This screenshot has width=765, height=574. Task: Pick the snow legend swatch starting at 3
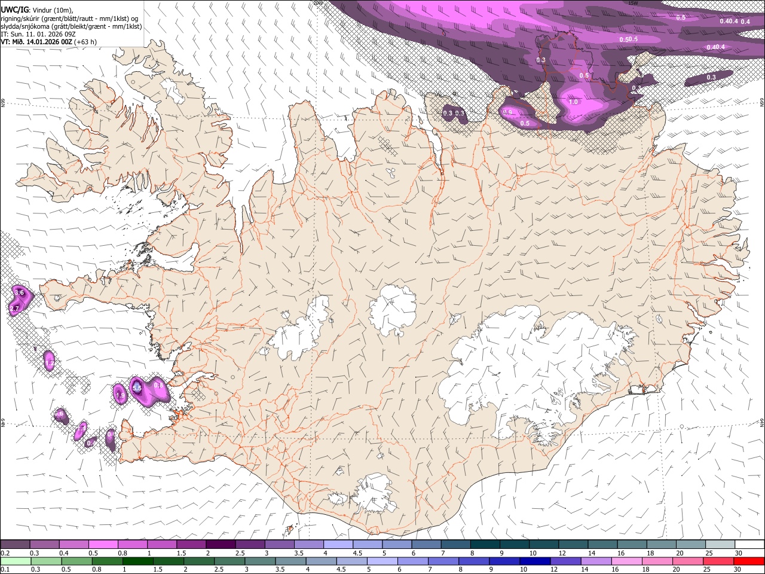click(x=279, y=544)
